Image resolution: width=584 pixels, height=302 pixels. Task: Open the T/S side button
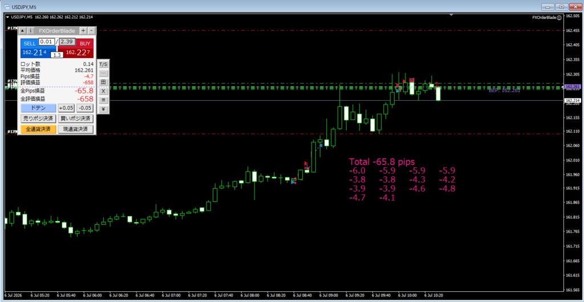click(103, 64)
